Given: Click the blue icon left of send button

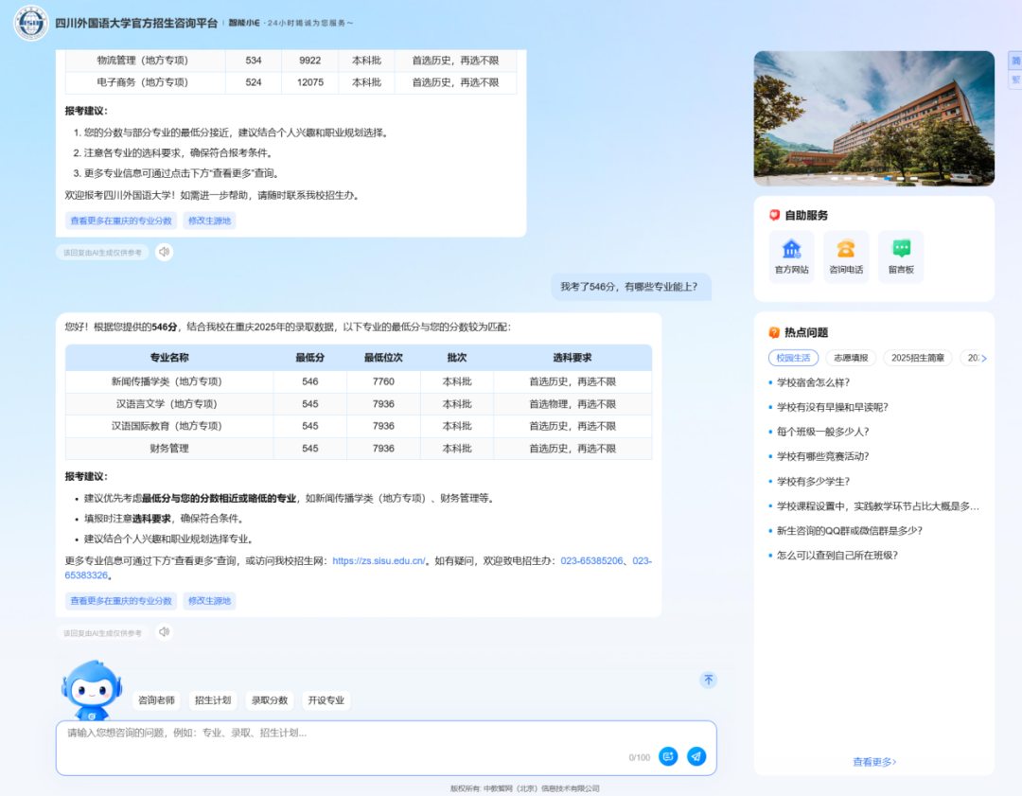Looking at the screenshot, I should pyautogui.click(x=668, y=756).
